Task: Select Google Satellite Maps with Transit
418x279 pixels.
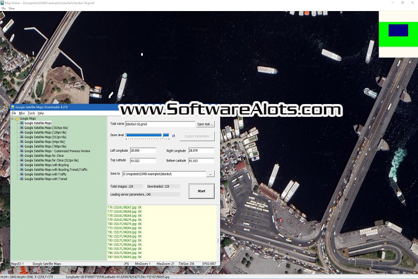Action: 46,179
